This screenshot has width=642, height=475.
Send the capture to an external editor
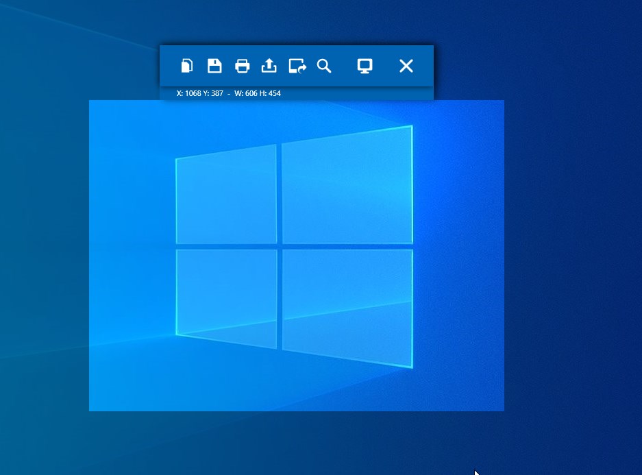coord(297,66)
